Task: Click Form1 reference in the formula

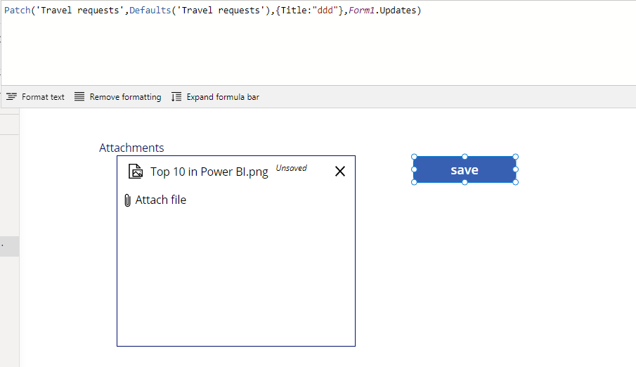Action: click(x=361, y=10)
